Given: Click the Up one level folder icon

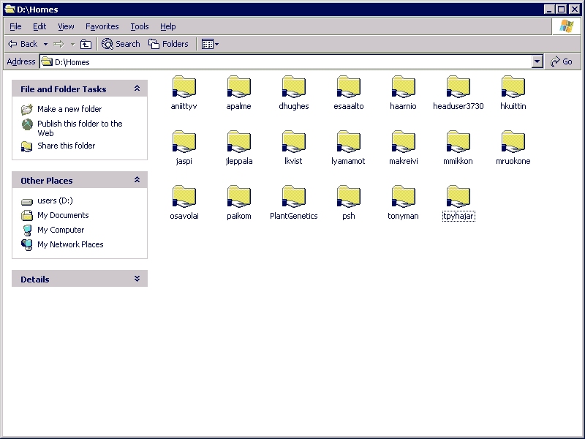Looking at the screenshot, I should pos(86,44).
